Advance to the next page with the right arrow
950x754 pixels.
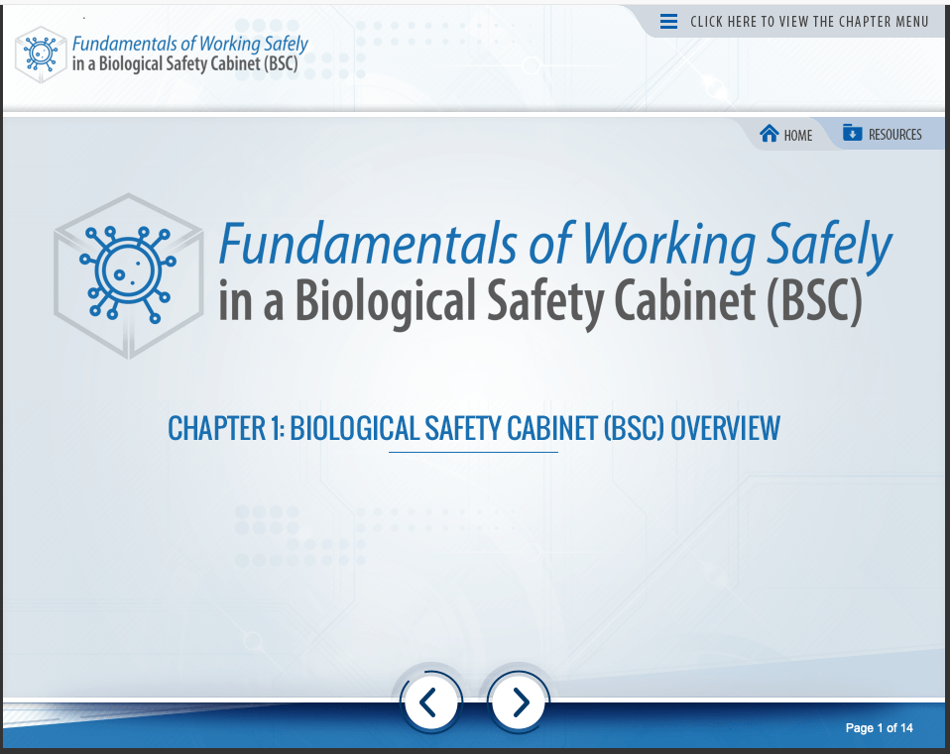coord(518,701)
